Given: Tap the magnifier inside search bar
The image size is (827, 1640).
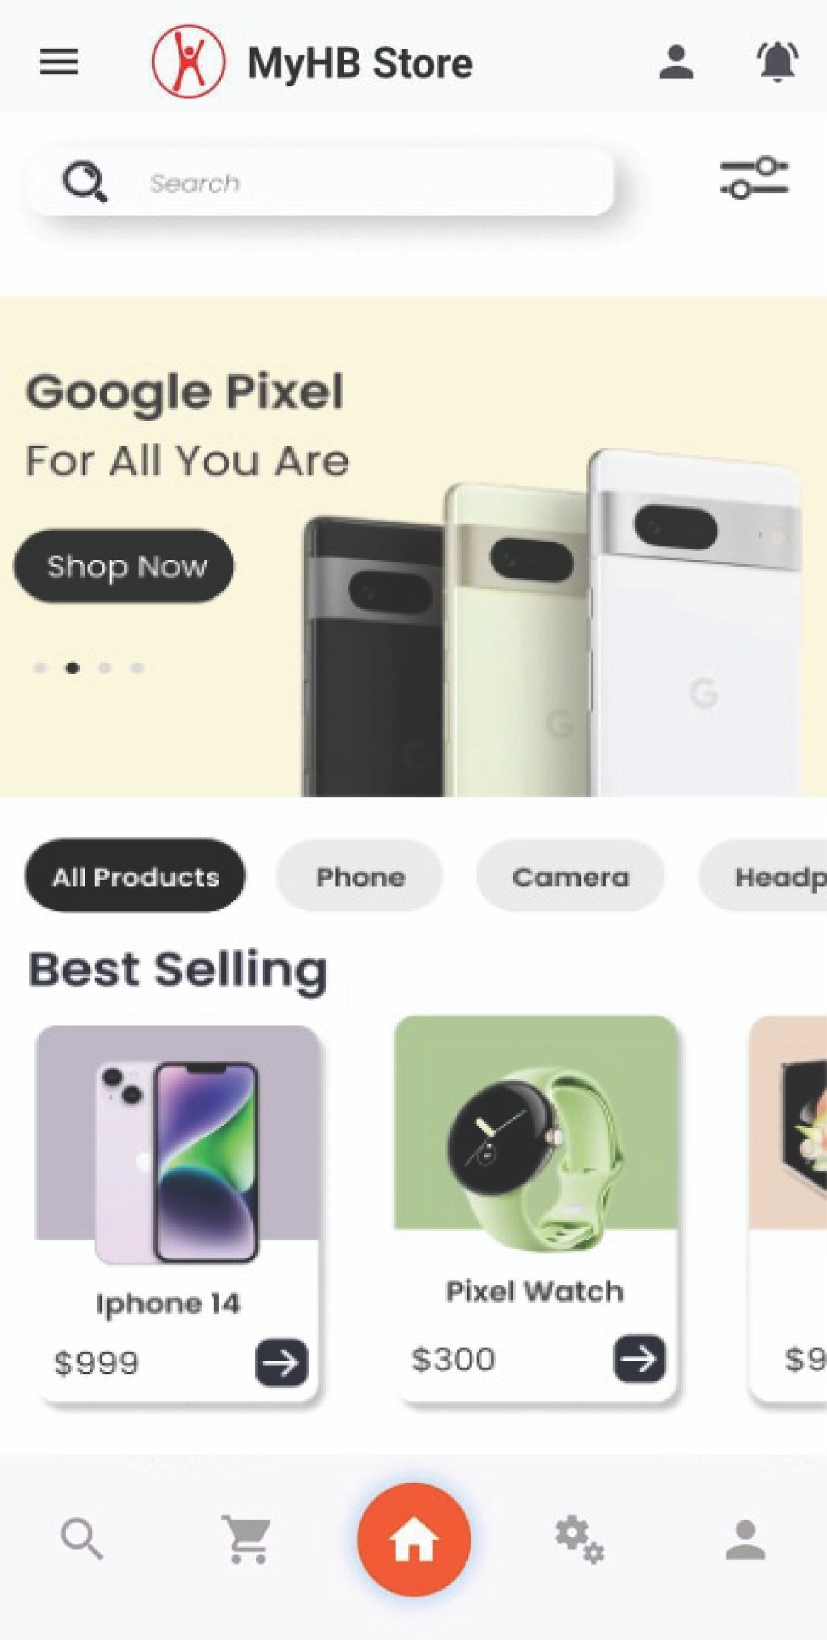Looking at the screenshot, I should 85,182.
